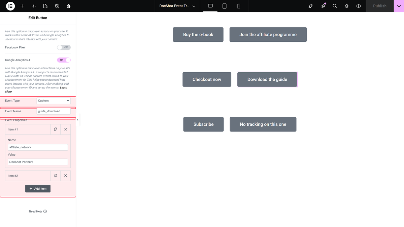Expand the Item #2 row

(28, 176)
